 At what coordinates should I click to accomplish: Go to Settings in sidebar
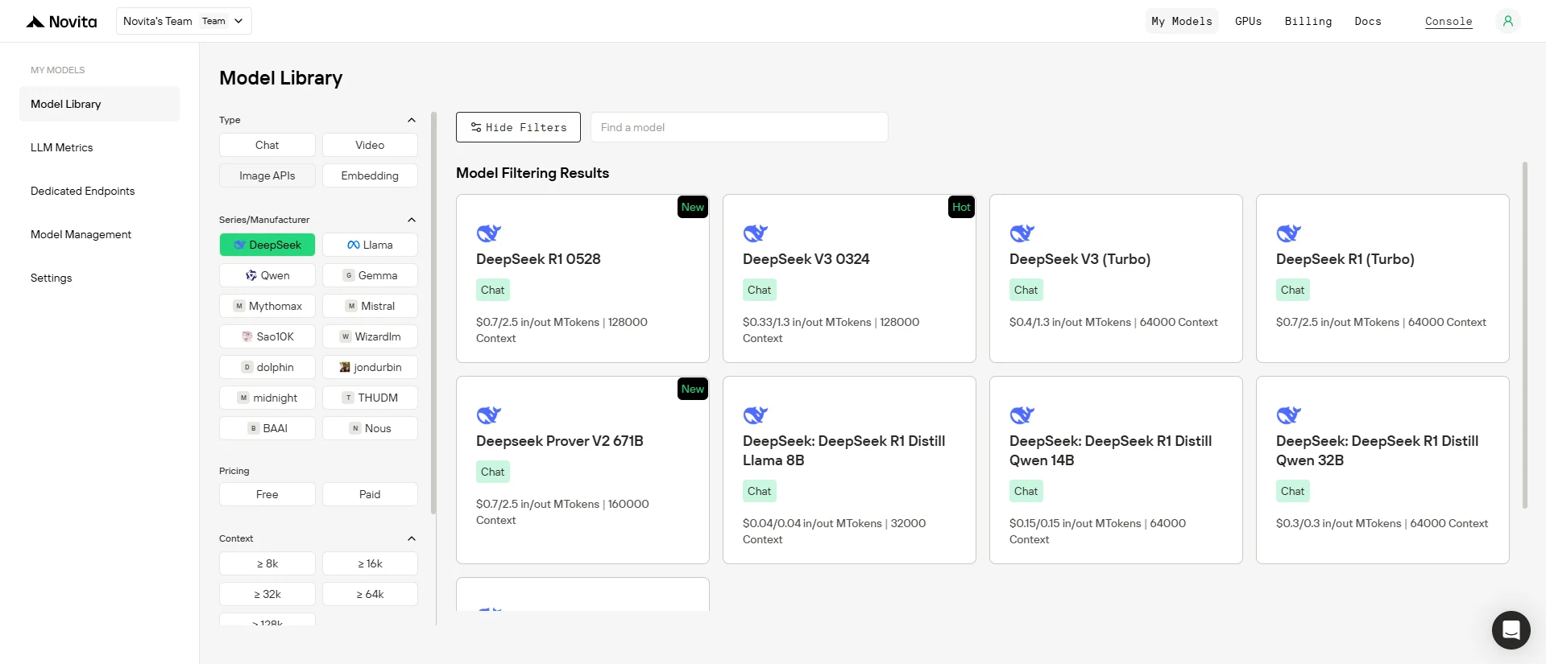click(x=99, y=278)
